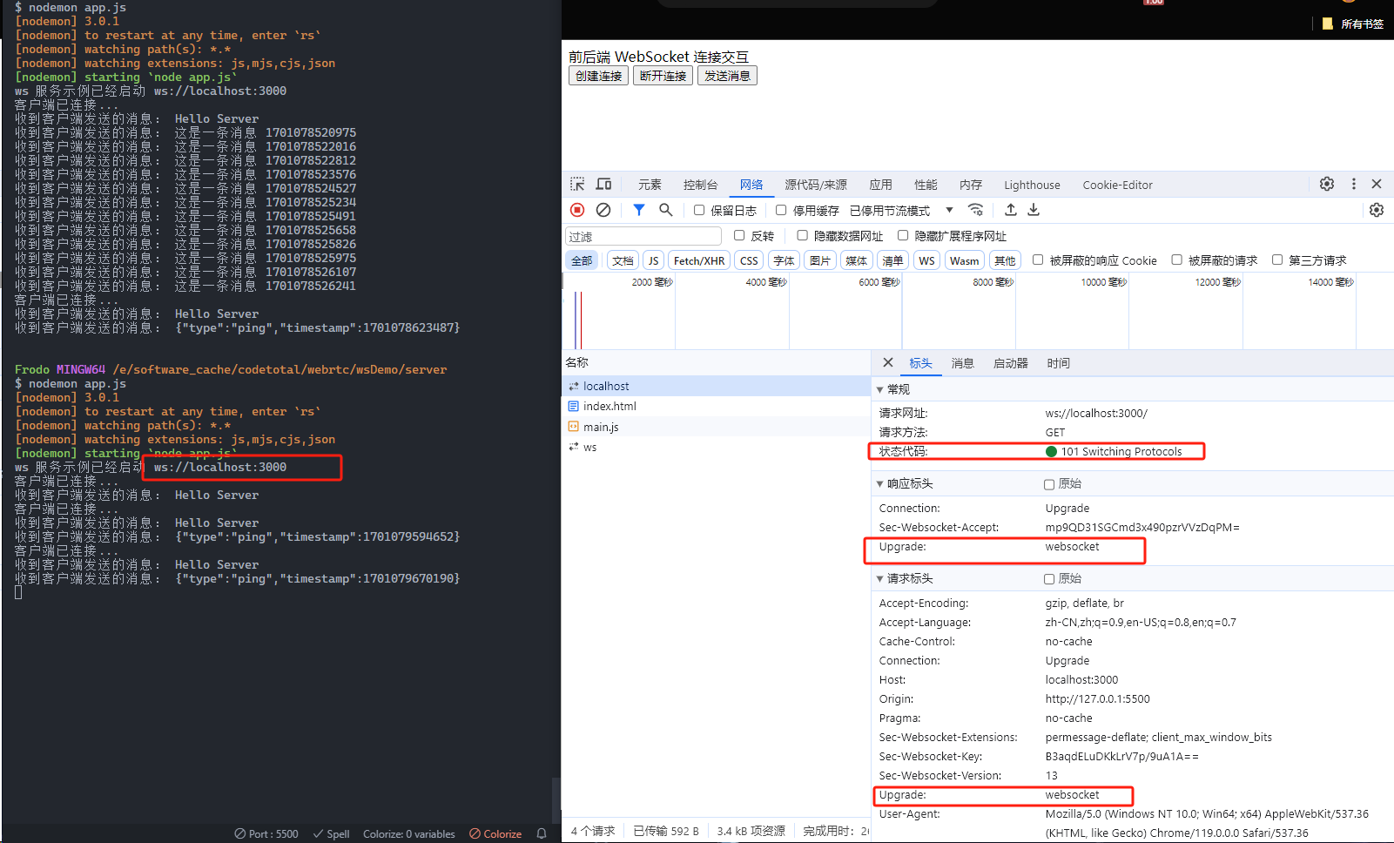Toggle 原始 checkbox for 请求标头
Image resolution: width=1394 pixels, height=843 pixels.
coord(1049,579)
